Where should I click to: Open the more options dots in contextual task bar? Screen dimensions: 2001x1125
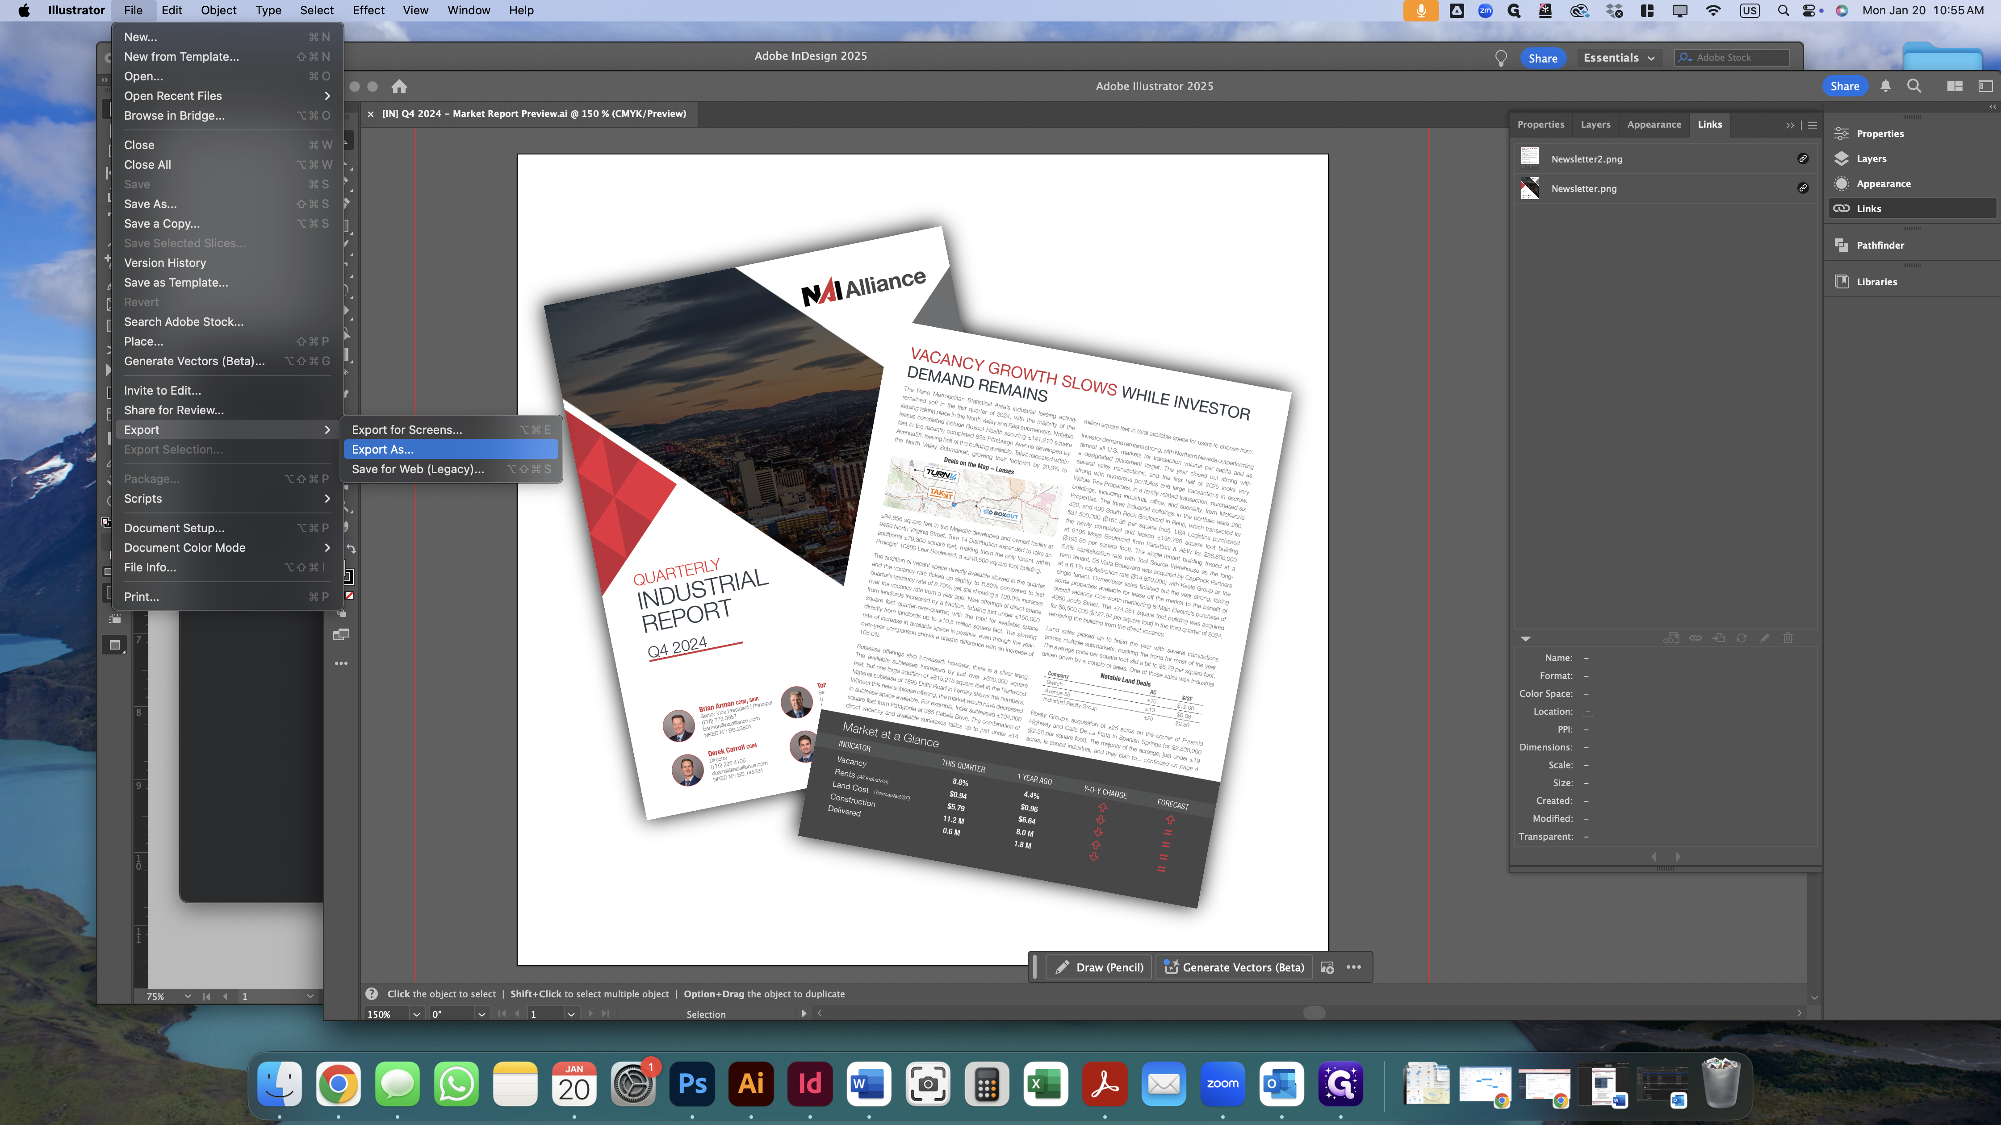[x=1354, y=967]
